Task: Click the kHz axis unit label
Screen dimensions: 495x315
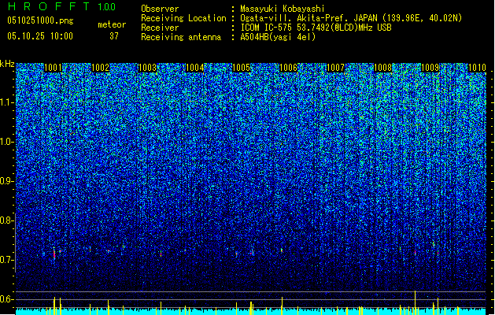Action: click(7, 64)
